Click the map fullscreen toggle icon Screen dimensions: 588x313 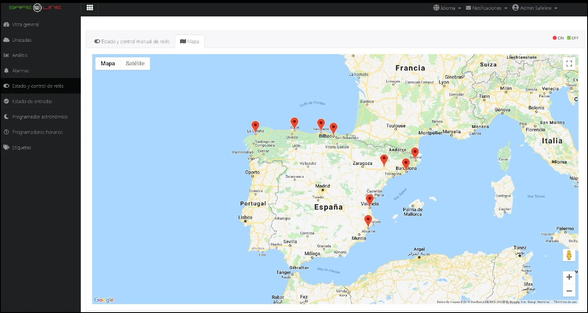point(569,64)
